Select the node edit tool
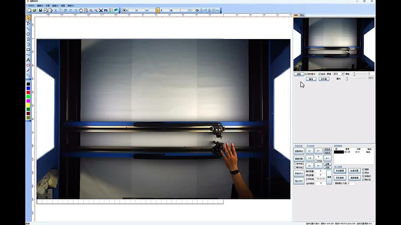Image resolution: width=401 pixels, height=225 pixels. pyautogui.click(x=28, y=23)
